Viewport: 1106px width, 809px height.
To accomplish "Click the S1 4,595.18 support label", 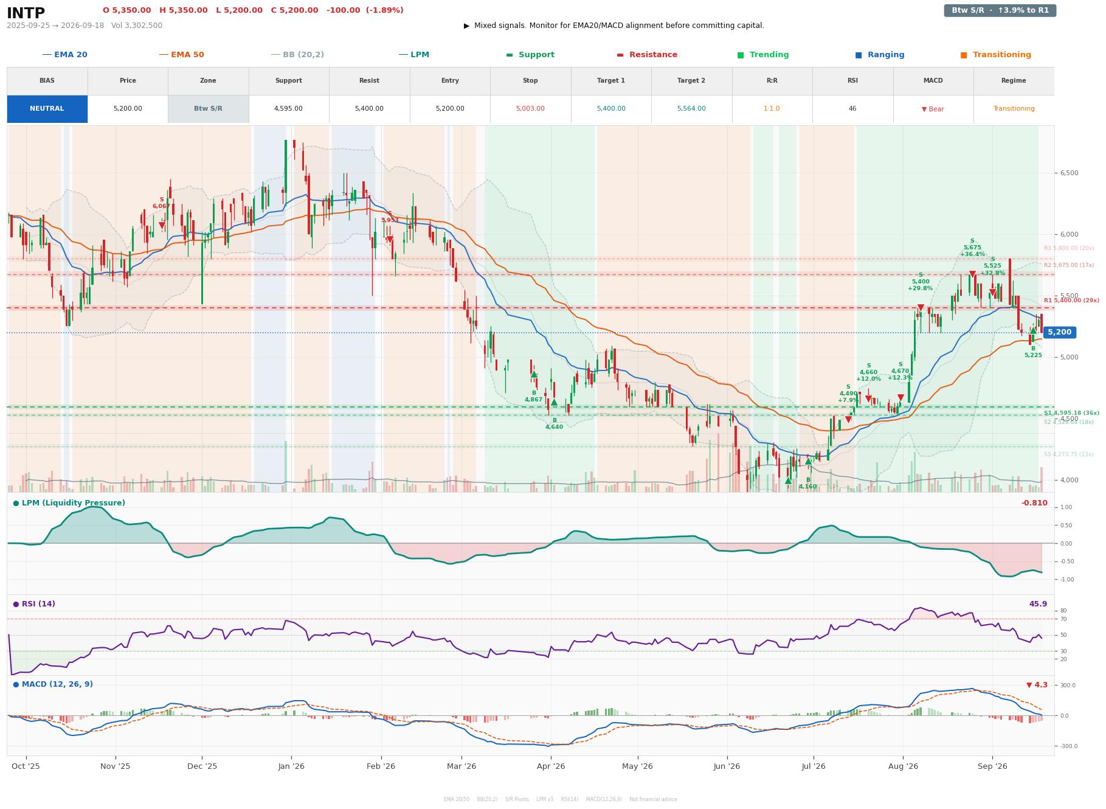I will point(1071,413).
